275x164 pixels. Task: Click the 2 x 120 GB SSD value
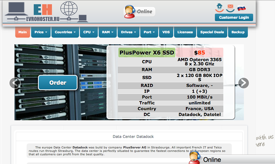tap(200, 78)
